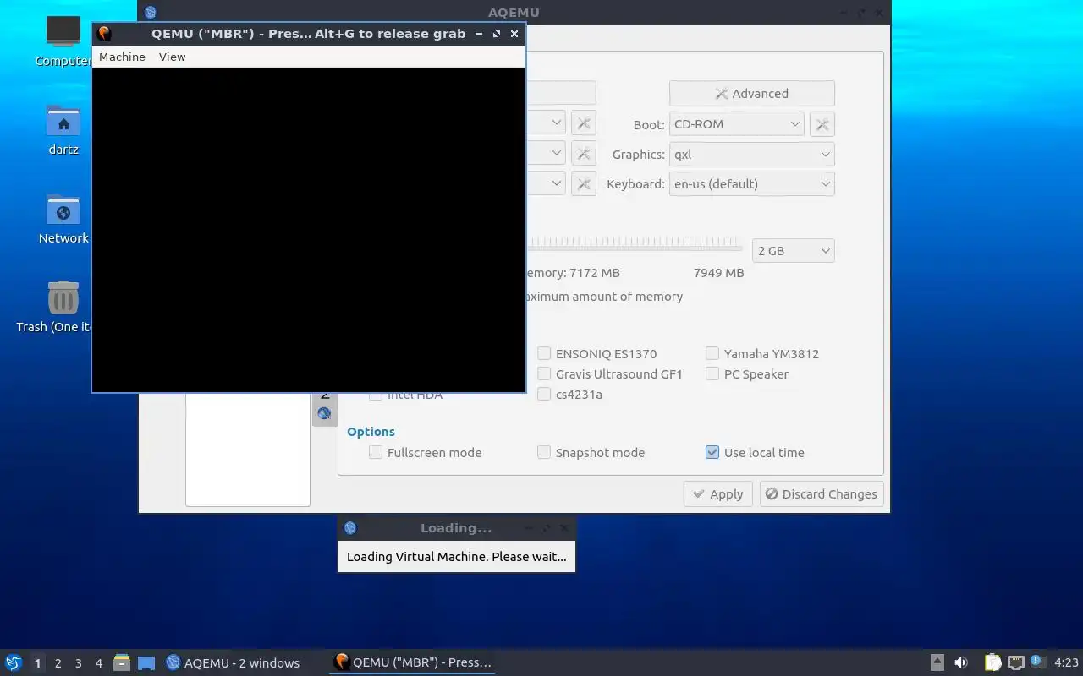1083x676 pixels.
Task: Enable Fullscreen mode option
Action: coord(376,453)
